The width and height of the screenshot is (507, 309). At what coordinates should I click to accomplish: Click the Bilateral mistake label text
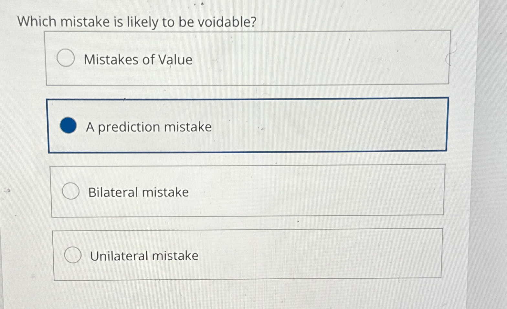(x=138, y=192)
